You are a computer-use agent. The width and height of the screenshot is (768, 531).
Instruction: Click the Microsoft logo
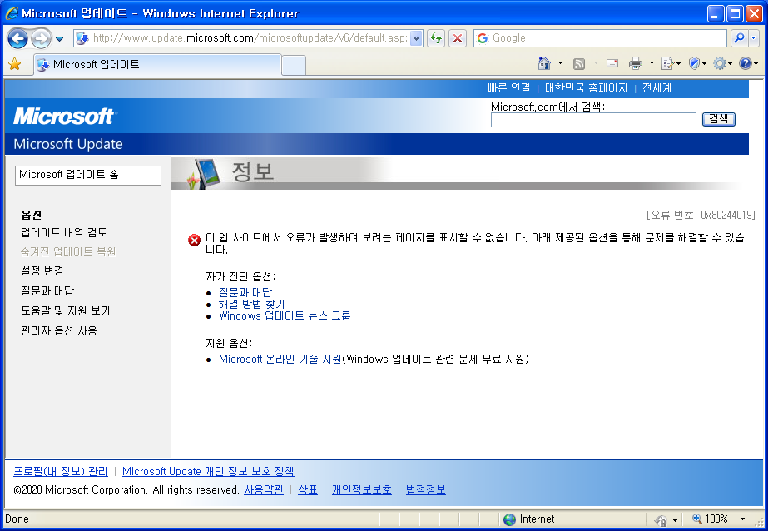pyautogui.click(x=64, y=117)
